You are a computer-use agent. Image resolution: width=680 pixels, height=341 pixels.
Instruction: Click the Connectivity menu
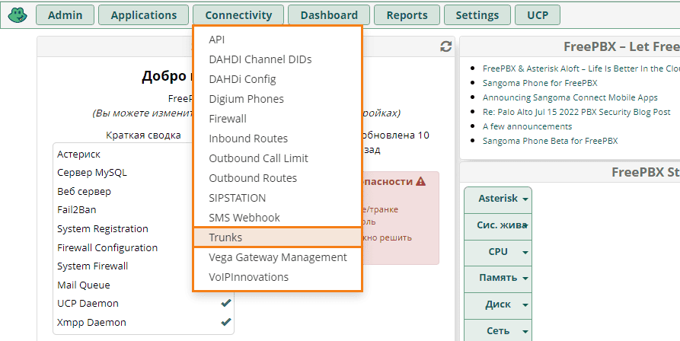pos(238,15)
